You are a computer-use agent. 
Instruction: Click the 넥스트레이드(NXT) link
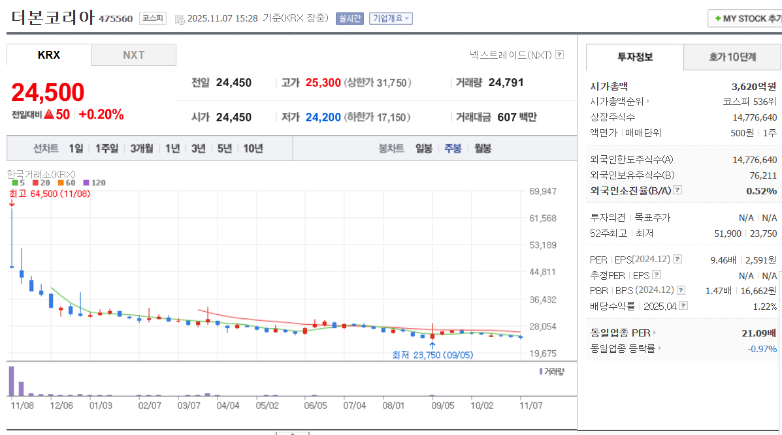pos(511,55)
